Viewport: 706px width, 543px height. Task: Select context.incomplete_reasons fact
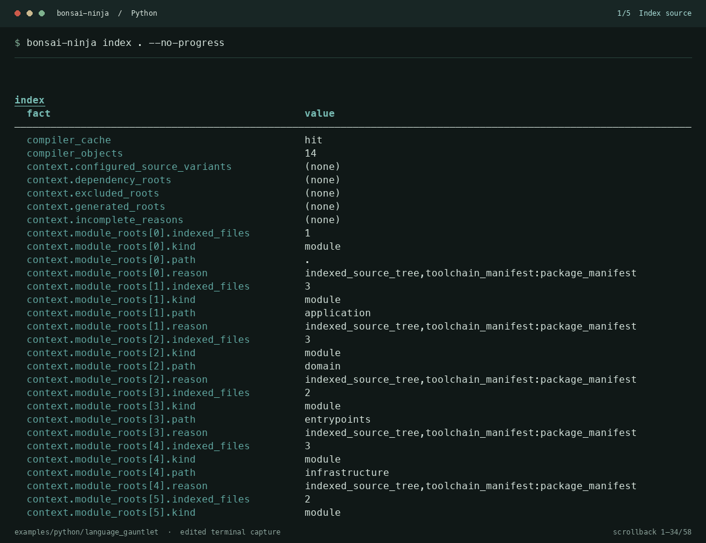point(105,219)
